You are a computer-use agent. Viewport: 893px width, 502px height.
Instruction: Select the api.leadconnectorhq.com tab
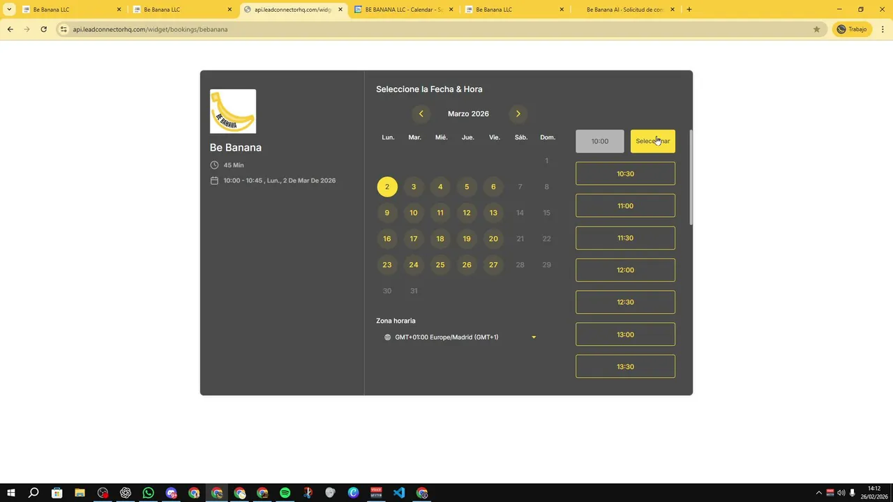tap(293, 10)
